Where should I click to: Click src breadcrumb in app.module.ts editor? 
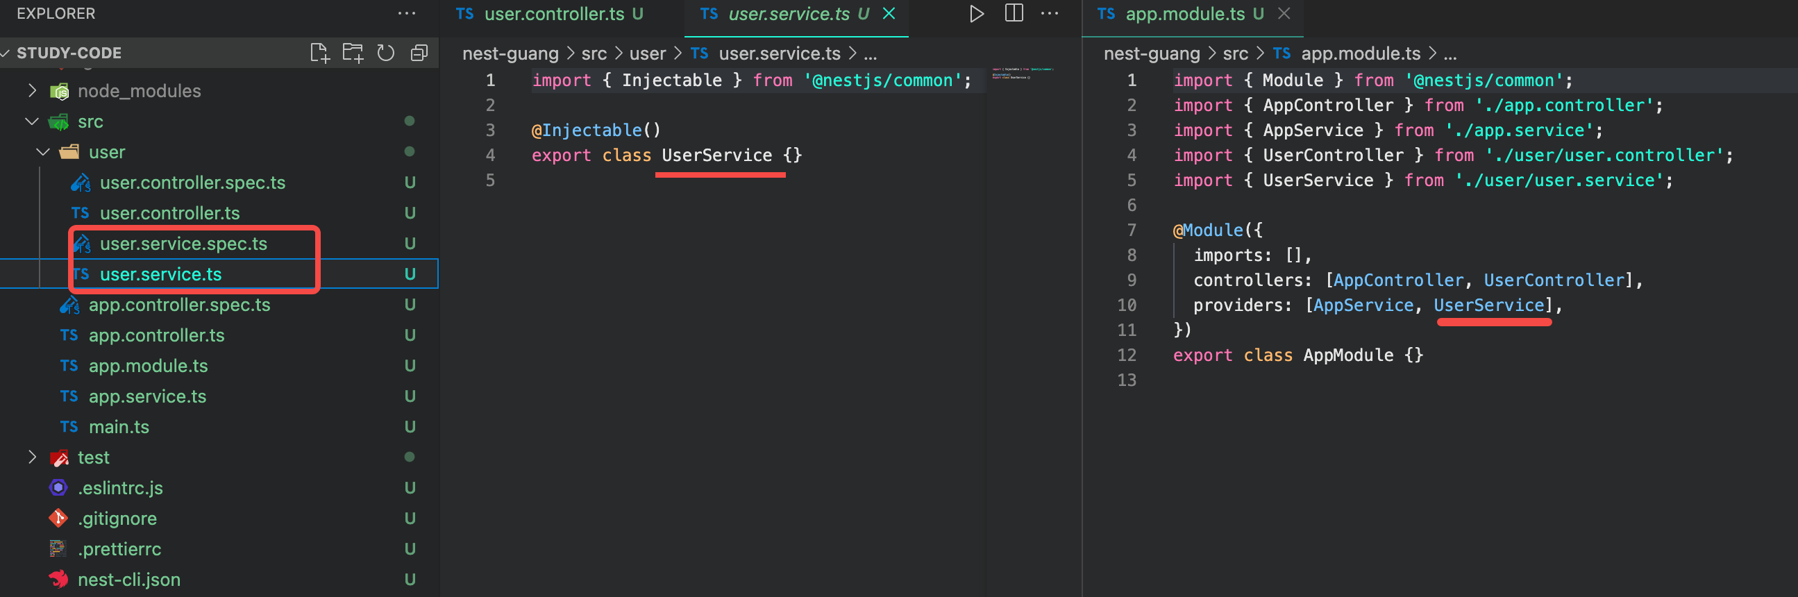click(x=1236, y=53)
